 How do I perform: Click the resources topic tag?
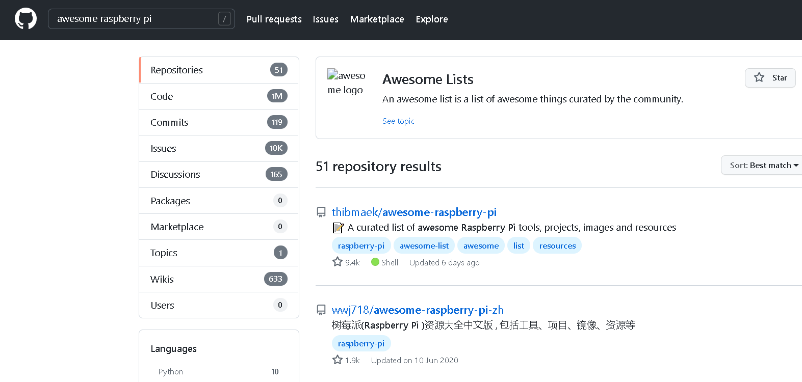point(557,245)
